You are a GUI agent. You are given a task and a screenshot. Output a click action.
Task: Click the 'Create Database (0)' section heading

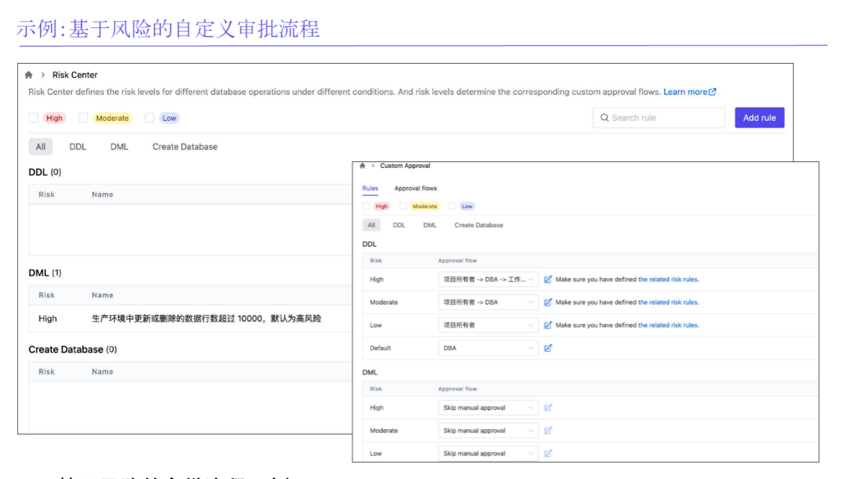(73, 349)
